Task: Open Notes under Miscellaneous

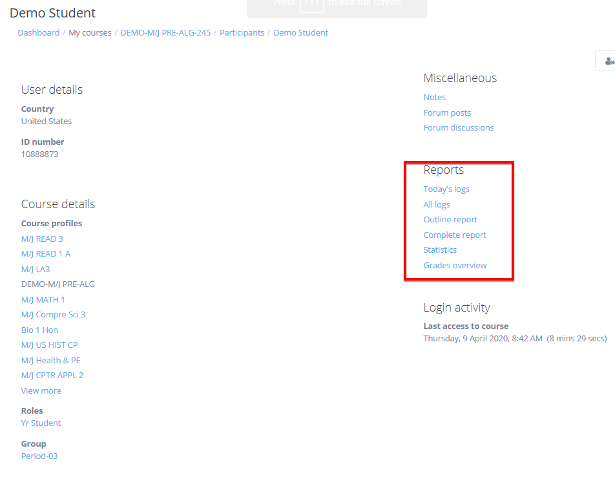Action: point(434,98)
